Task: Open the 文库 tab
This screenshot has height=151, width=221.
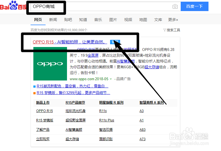Action: point(158,20)
